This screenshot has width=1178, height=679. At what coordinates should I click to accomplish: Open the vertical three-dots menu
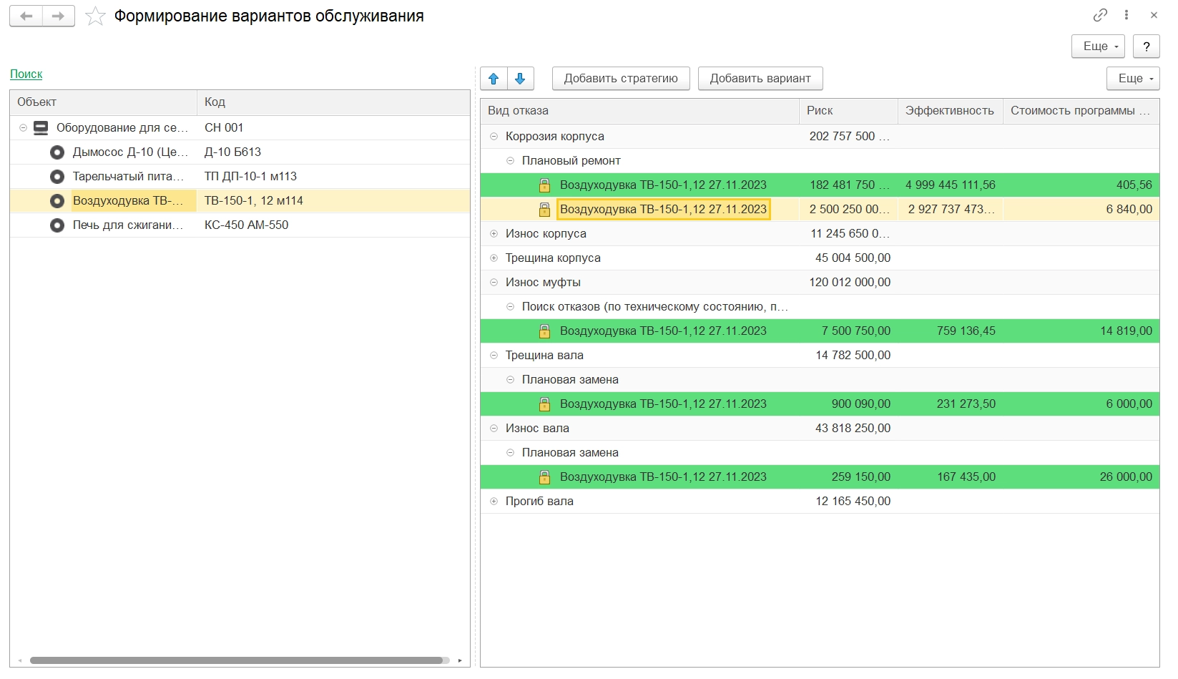click(x=1127, y=15)
